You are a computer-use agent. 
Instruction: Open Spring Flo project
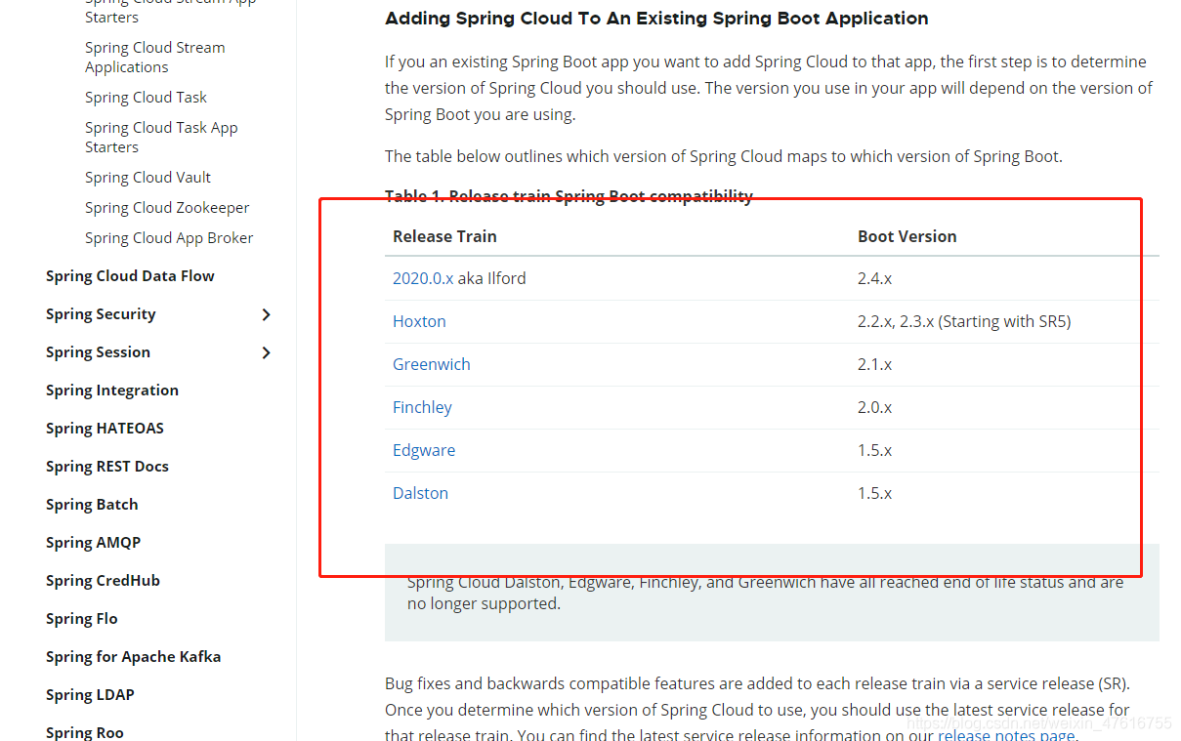click(x=82, y=619)
